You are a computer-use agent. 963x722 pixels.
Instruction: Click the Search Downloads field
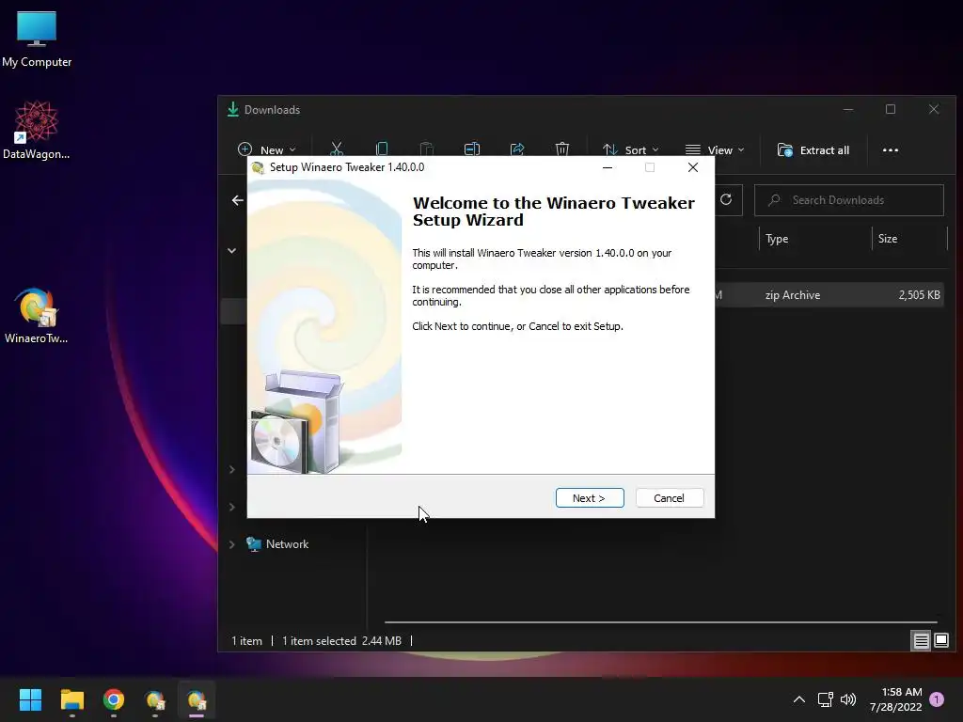[x=849, y=200]
